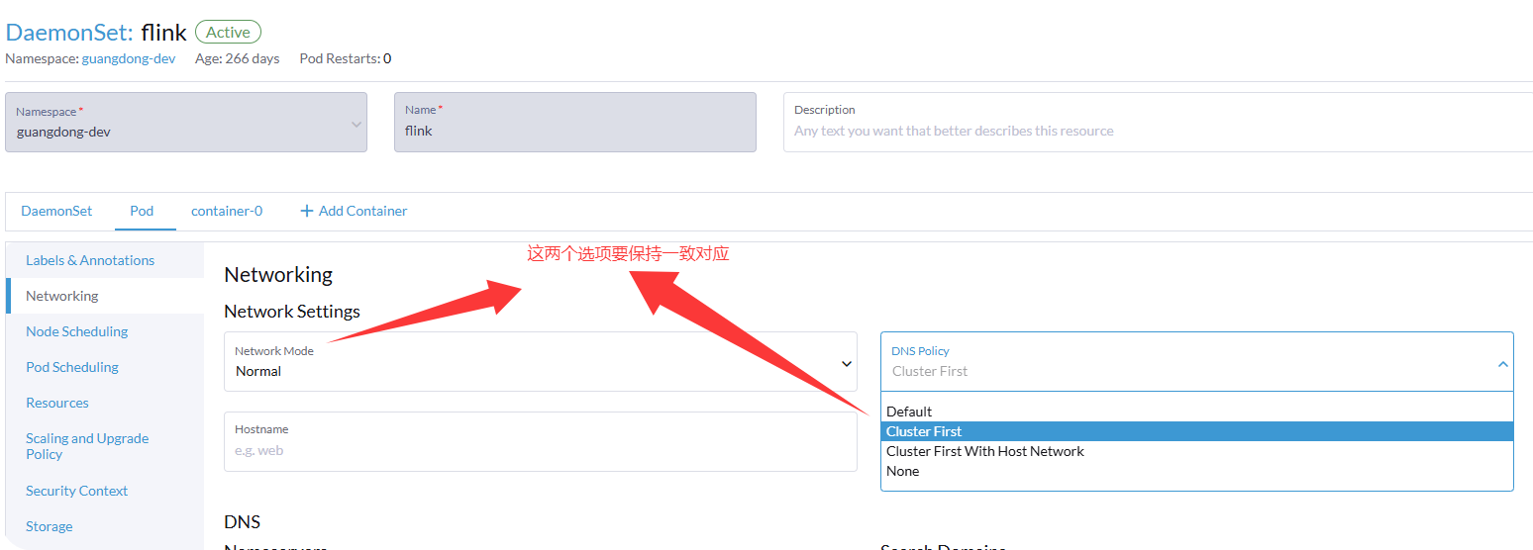The width and height of the screenshot is (1533, 550).
Task: Select Default DNS policy option
Action: coord(1197,412)
